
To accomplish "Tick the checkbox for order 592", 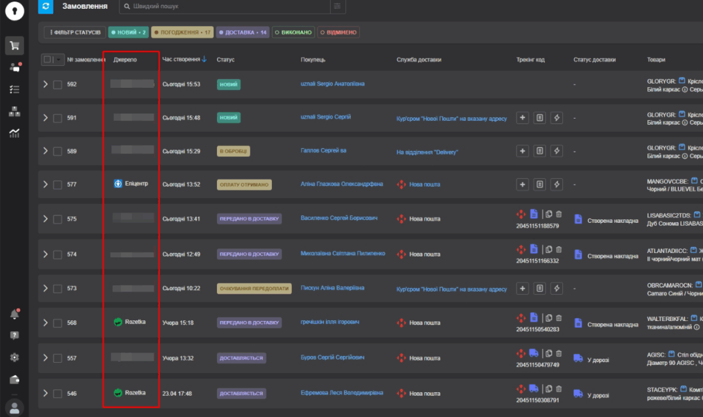I will [58, 84].
